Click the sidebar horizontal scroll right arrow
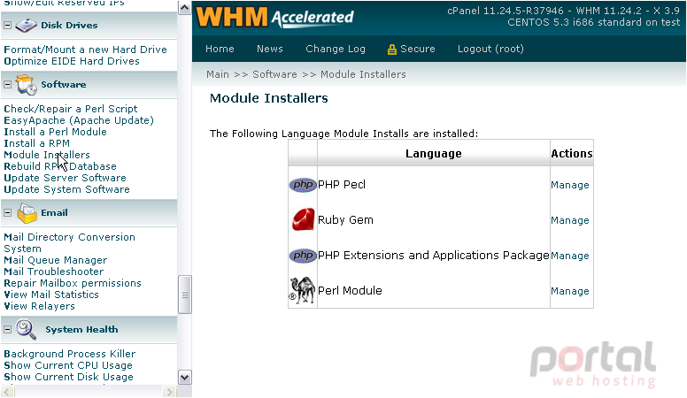The width and height of the screenshot is (687, 398). (169, 391)
